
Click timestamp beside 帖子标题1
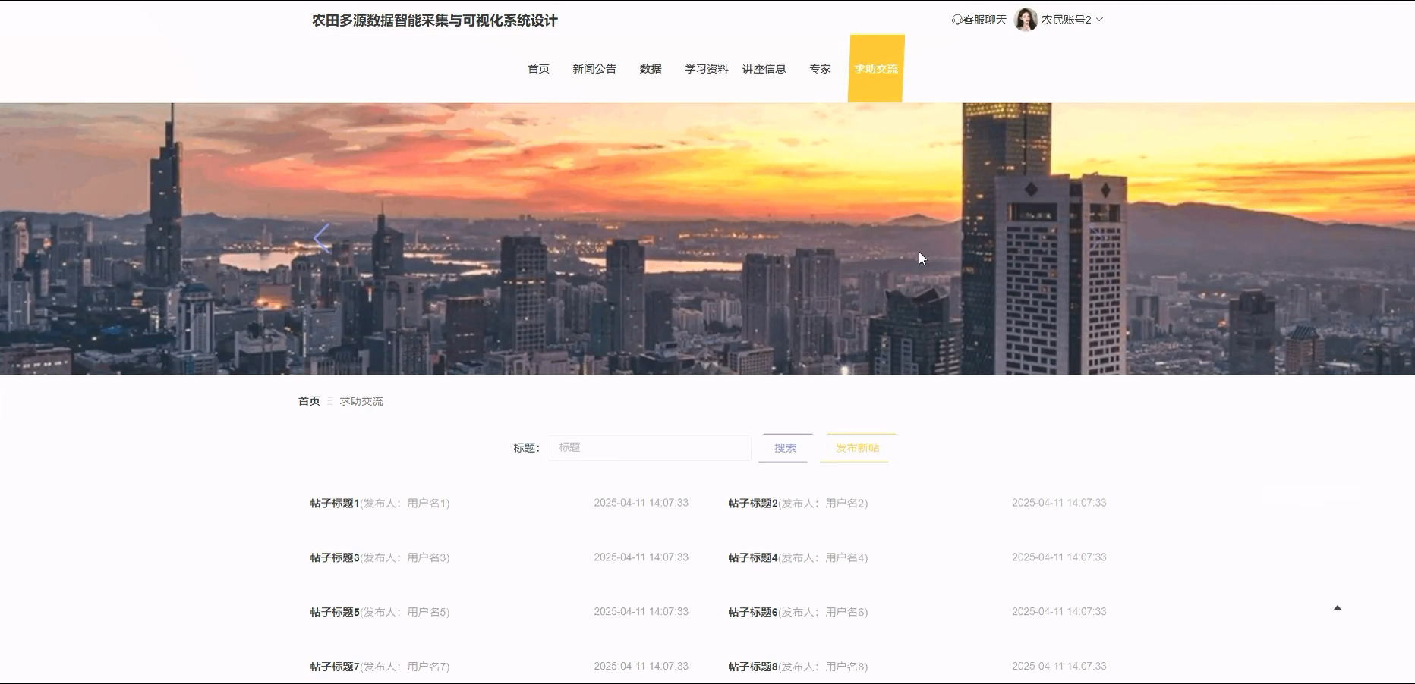click(641, 503)
